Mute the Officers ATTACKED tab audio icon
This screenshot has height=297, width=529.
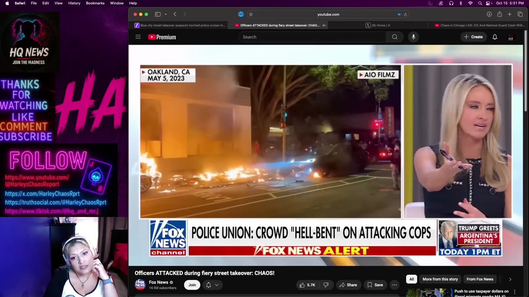(324, 25)
